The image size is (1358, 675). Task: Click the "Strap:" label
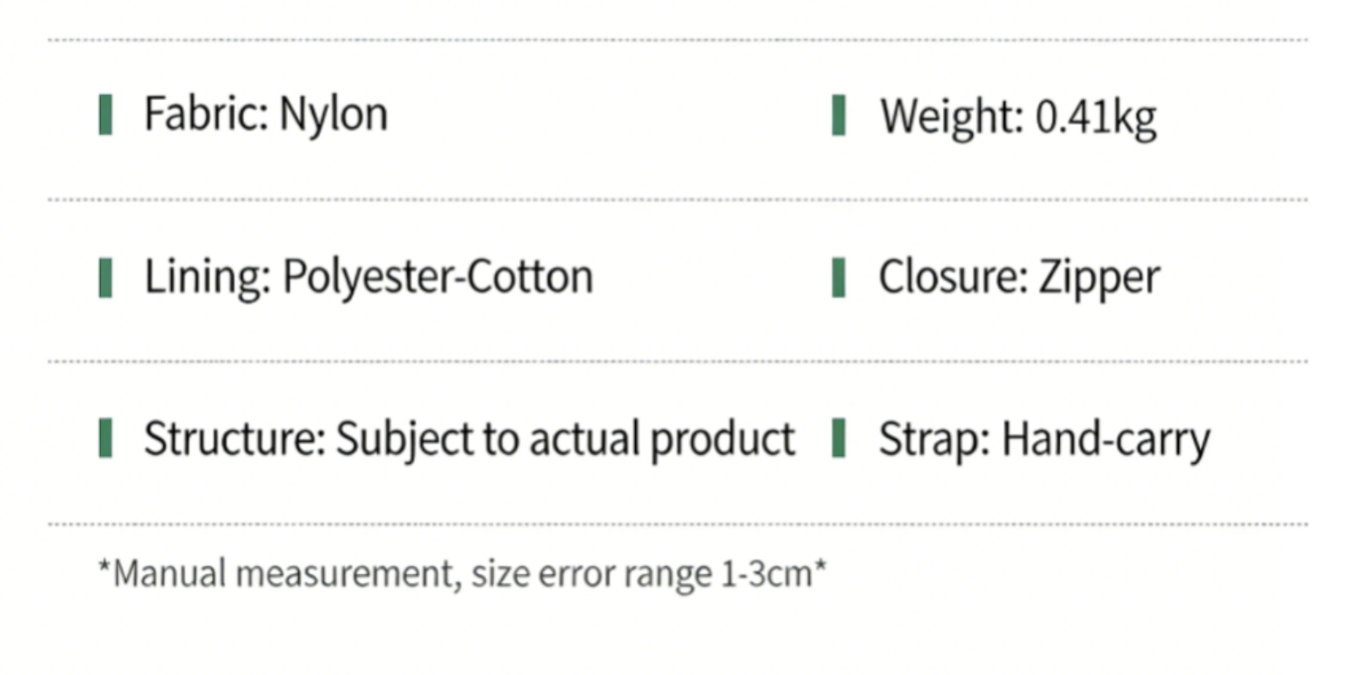coord(934,439)
